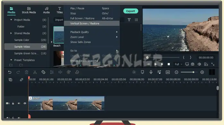Click zoom to fit timeline icon
The image size is (224, 125).
coord(168,72)
